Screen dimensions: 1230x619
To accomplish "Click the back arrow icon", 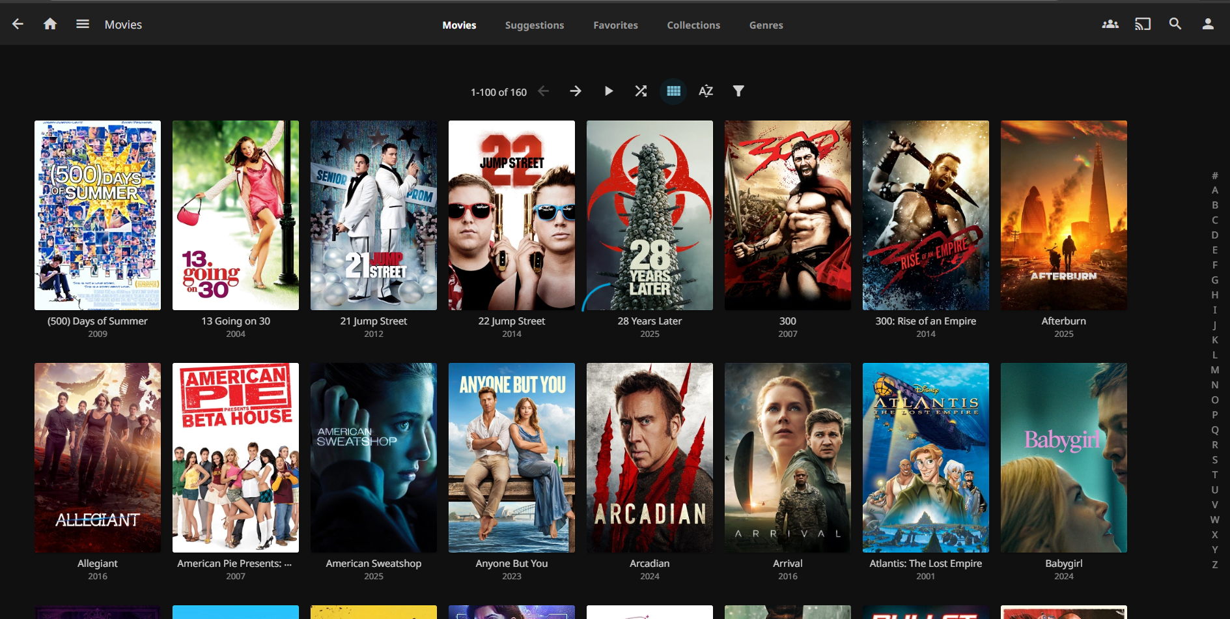I will point(18,24).
